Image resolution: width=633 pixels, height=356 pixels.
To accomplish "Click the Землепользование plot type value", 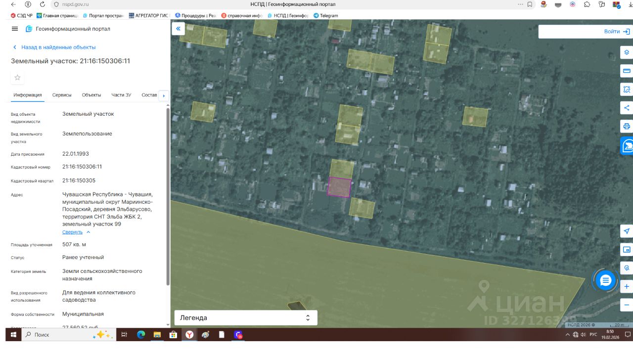I will coord(87,133).
